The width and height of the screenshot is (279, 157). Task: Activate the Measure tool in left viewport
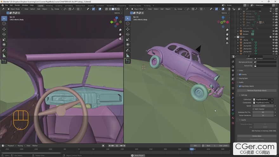(4, 56)
